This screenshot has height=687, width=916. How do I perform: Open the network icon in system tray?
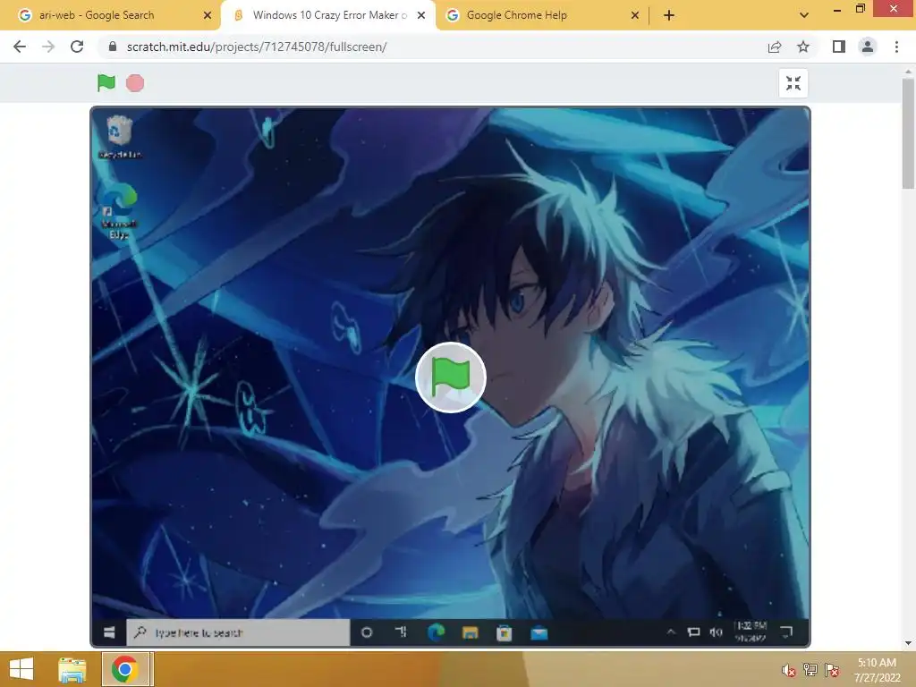point(810,669)
